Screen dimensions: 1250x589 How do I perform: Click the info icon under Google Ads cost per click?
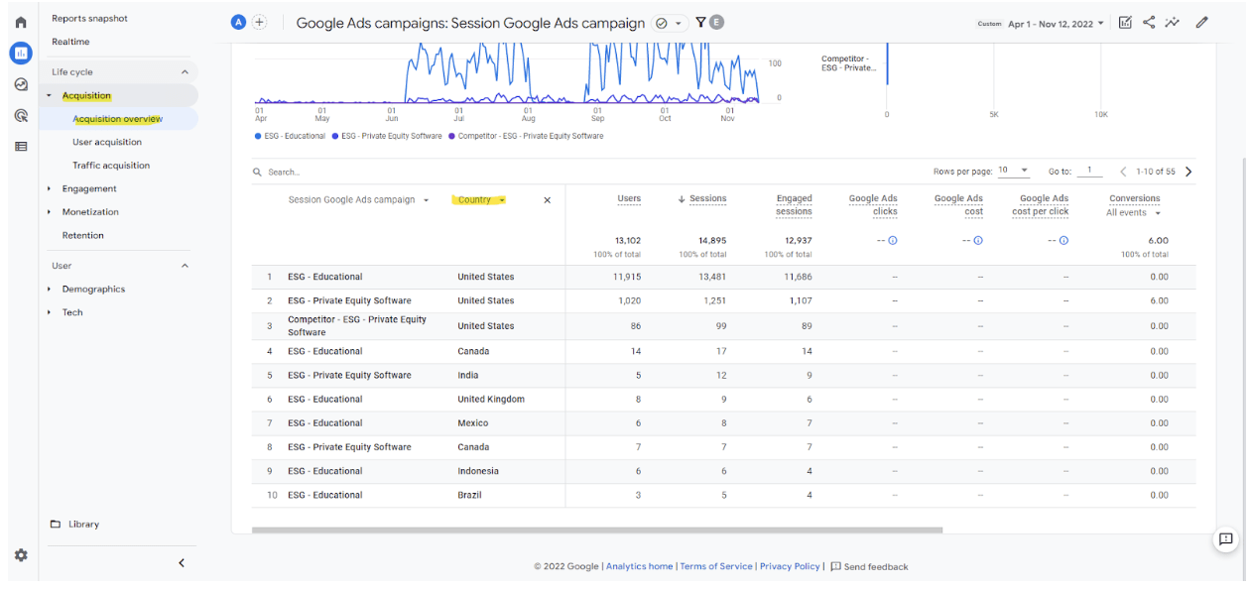1063,240
